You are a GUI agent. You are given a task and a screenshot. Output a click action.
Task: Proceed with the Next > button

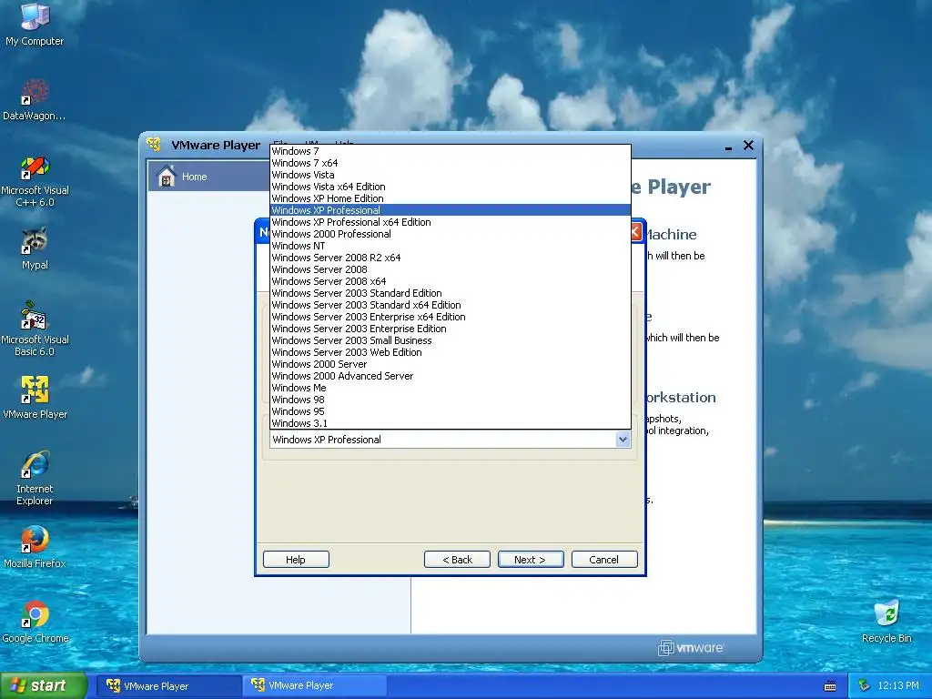tap(531, 560)
